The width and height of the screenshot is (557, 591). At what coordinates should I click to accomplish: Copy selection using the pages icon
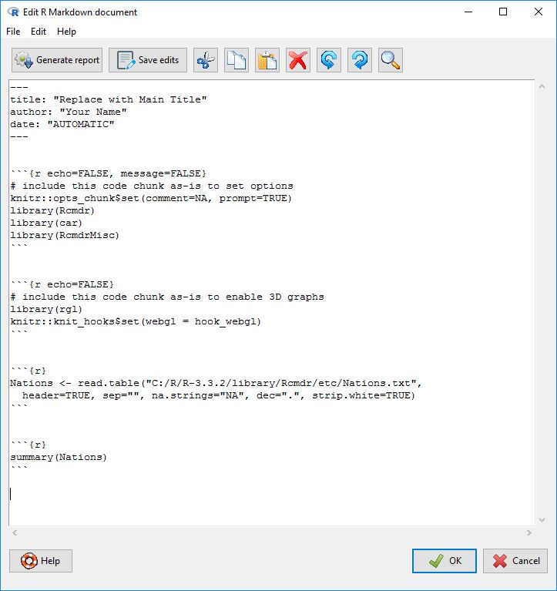237,60
